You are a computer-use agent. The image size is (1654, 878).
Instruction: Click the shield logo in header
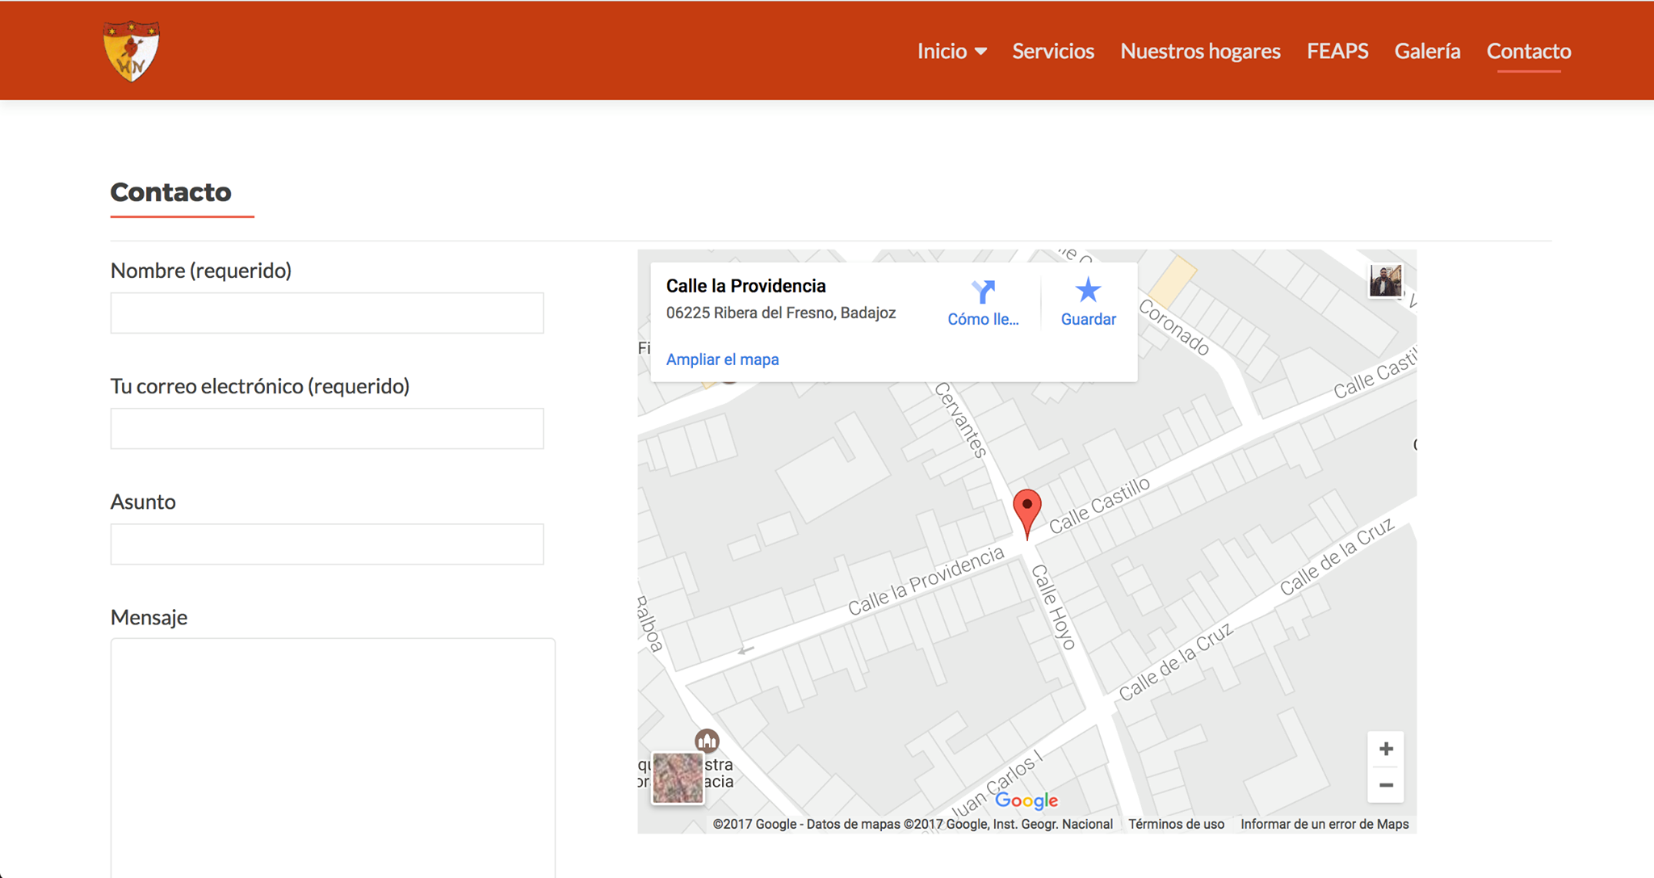pos(132,51)
